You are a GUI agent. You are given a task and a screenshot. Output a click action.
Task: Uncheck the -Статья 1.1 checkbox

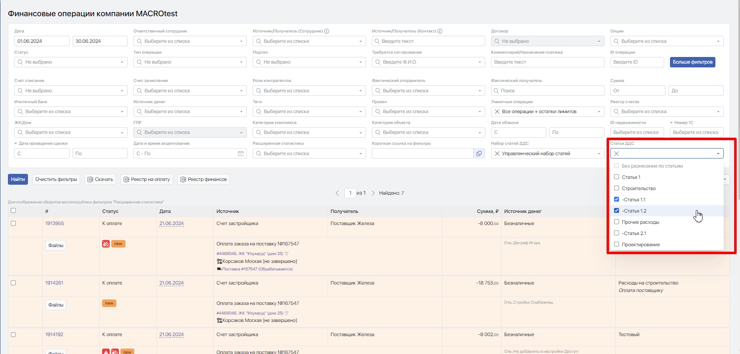pos(617,200)
